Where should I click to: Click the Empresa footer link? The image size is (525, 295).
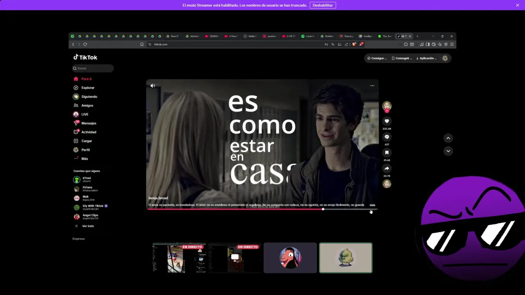click(x=78, y=239)
